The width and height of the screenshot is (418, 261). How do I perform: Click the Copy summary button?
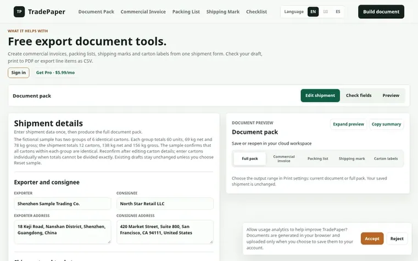click(386, 124)
